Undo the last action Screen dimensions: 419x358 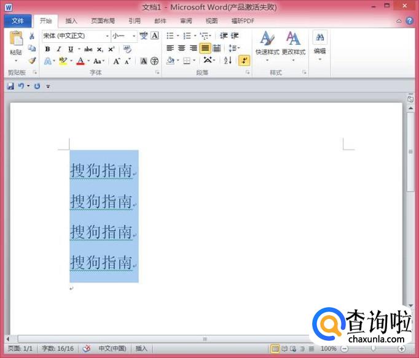tap(21, 86)
